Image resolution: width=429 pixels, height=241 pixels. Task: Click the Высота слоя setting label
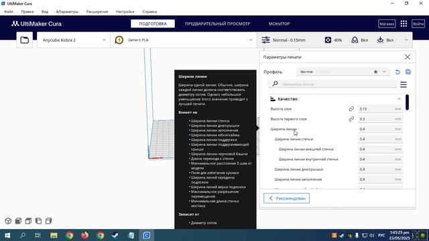point(281,108)
